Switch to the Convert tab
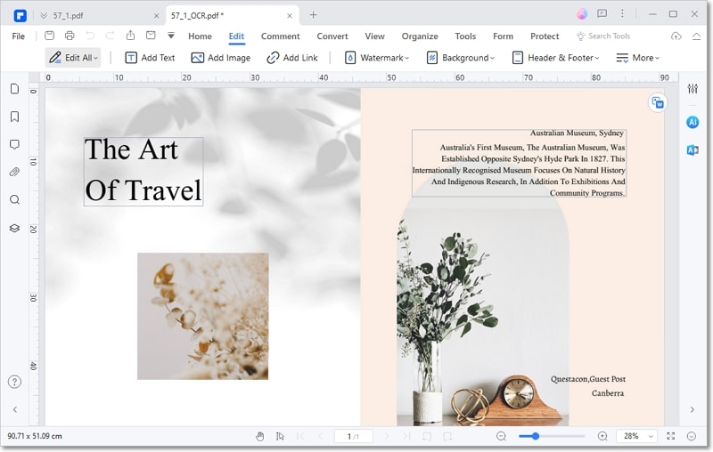 pyautogui.click(x=332, y=36)
